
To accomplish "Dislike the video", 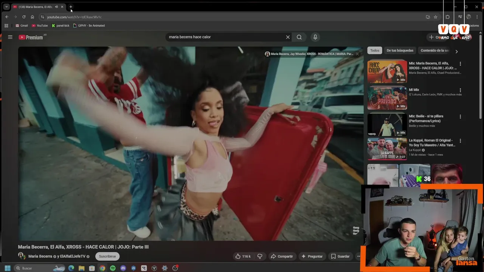I will point(260,256).
